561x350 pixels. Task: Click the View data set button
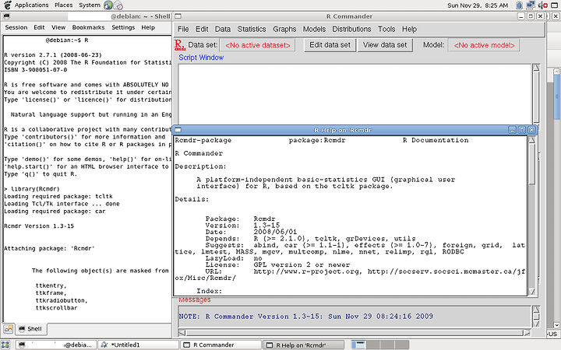(x=385, y=45)
